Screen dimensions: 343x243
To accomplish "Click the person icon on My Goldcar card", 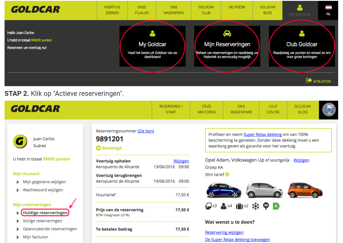I will tap(152, 34).
